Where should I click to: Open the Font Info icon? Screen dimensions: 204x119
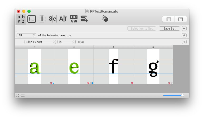pyautogui.click(x=42, y=19)
